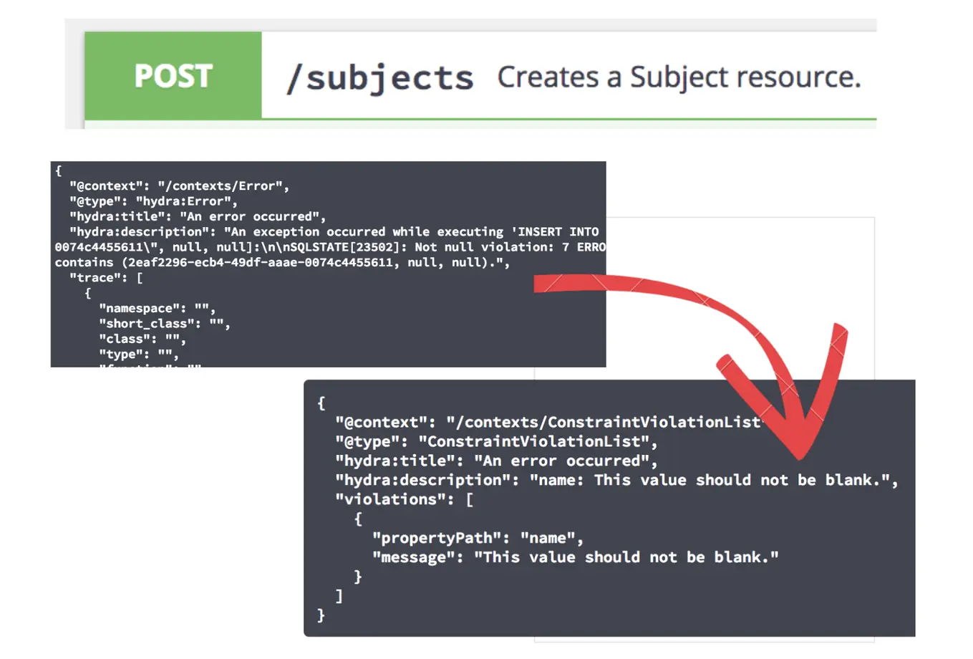This screenshot has height=659, width=973.
Task: Click the 'propertyPath': 'name' entry
Action: 476,537
